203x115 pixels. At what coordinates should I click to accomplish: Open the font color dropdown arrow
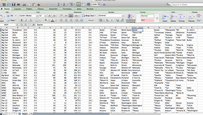coord(56,20)
